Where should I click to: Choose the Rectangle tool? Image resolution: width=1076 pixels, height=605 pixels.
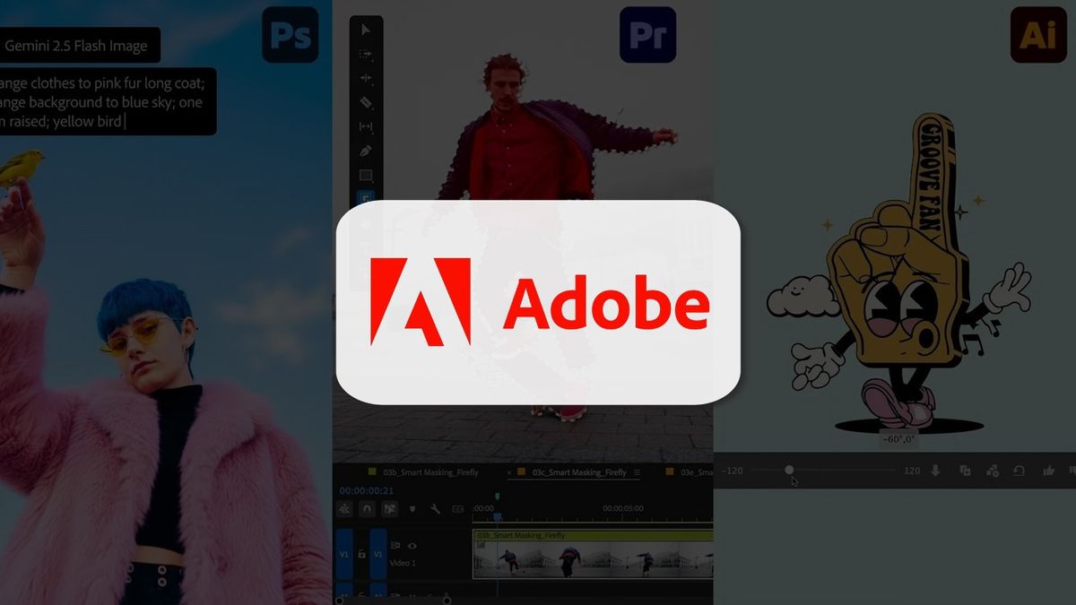point(366,175)
